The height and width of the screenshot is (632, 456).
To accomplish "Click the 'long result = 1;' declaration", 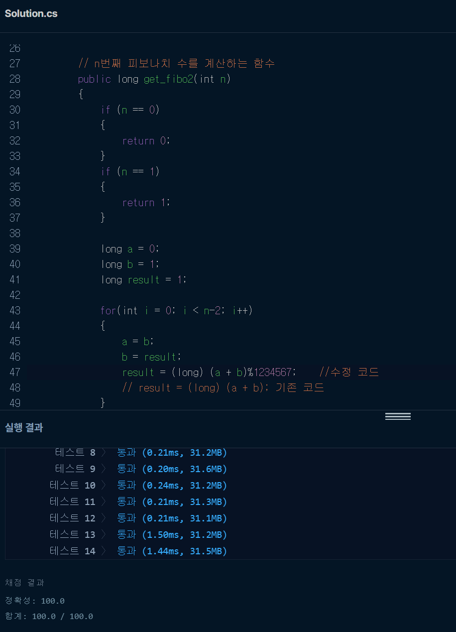I will click(x=143, y=280).
